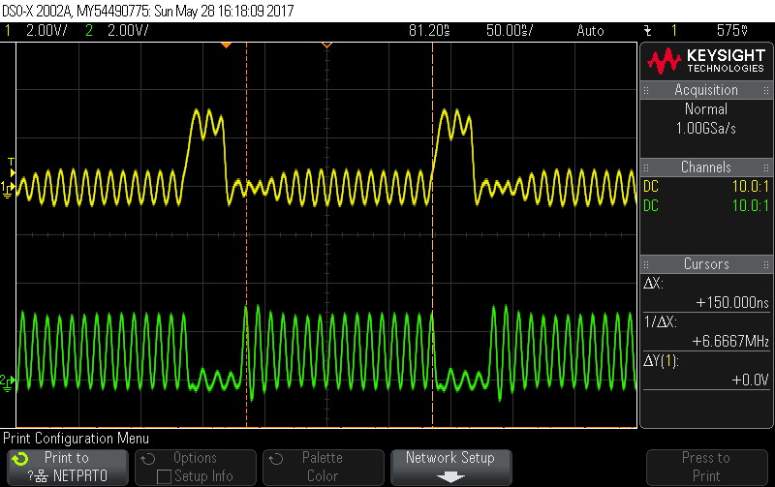Screen dimensions: 775x487
Task: Click the Normal acquisition mode text
Action: [706, 108]
